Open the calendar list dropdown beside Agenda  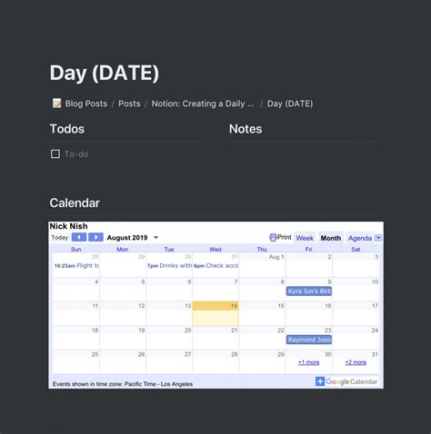coord(378,238)
